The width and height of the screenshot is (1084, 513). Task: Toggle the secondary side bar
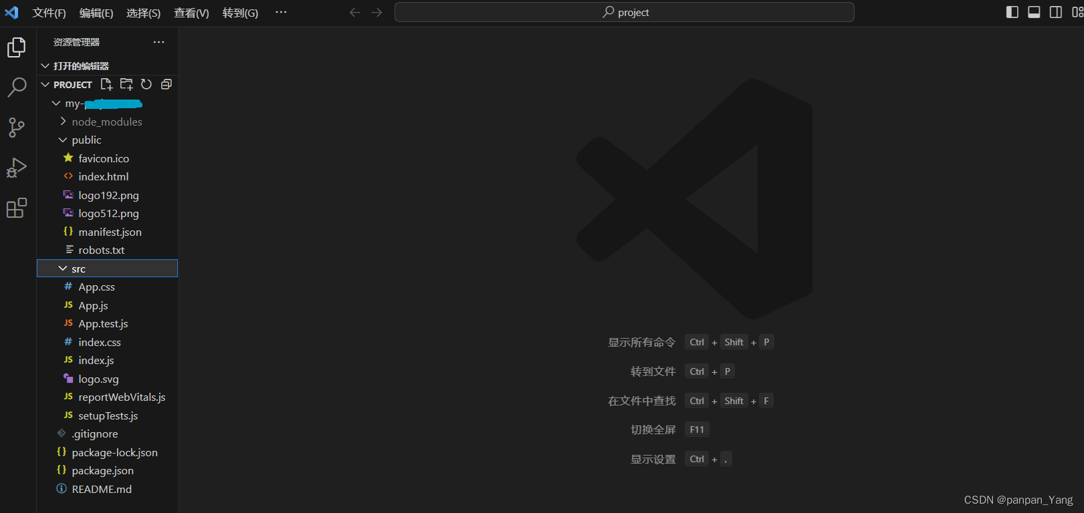[x=1056, y=12]
